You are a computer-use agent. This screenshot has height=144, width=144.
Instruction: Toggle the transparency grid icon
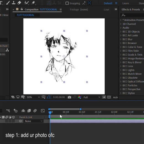[x=109, y=97]
